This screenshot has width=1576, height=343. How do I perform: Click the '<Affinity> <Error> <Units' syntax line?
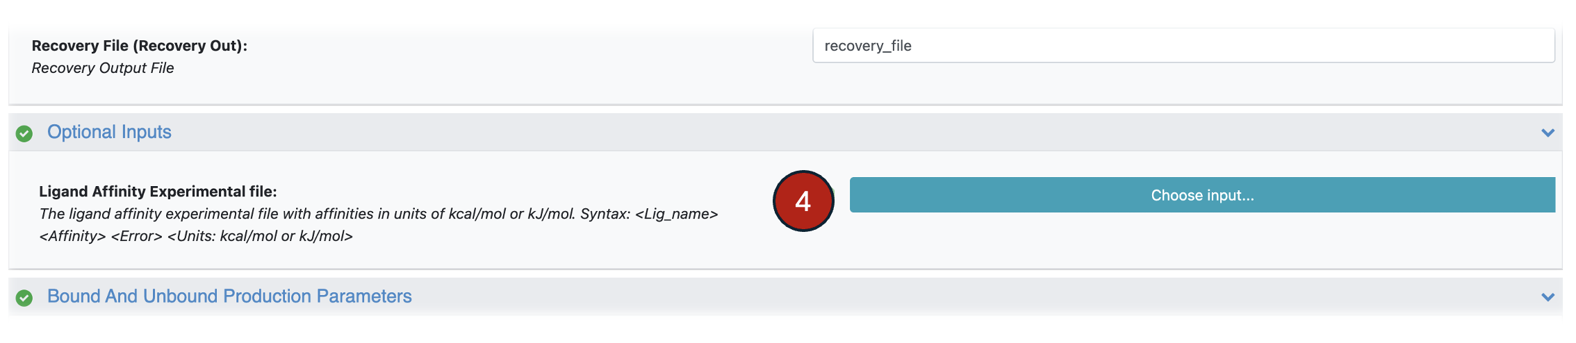click(x=196, y=236)
